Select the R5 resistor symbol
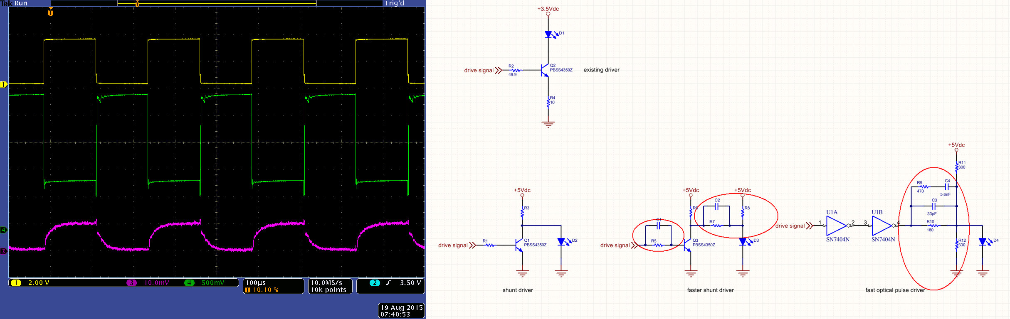The width and height of the screenshot is (1010, 319). (x=658, y=245)
